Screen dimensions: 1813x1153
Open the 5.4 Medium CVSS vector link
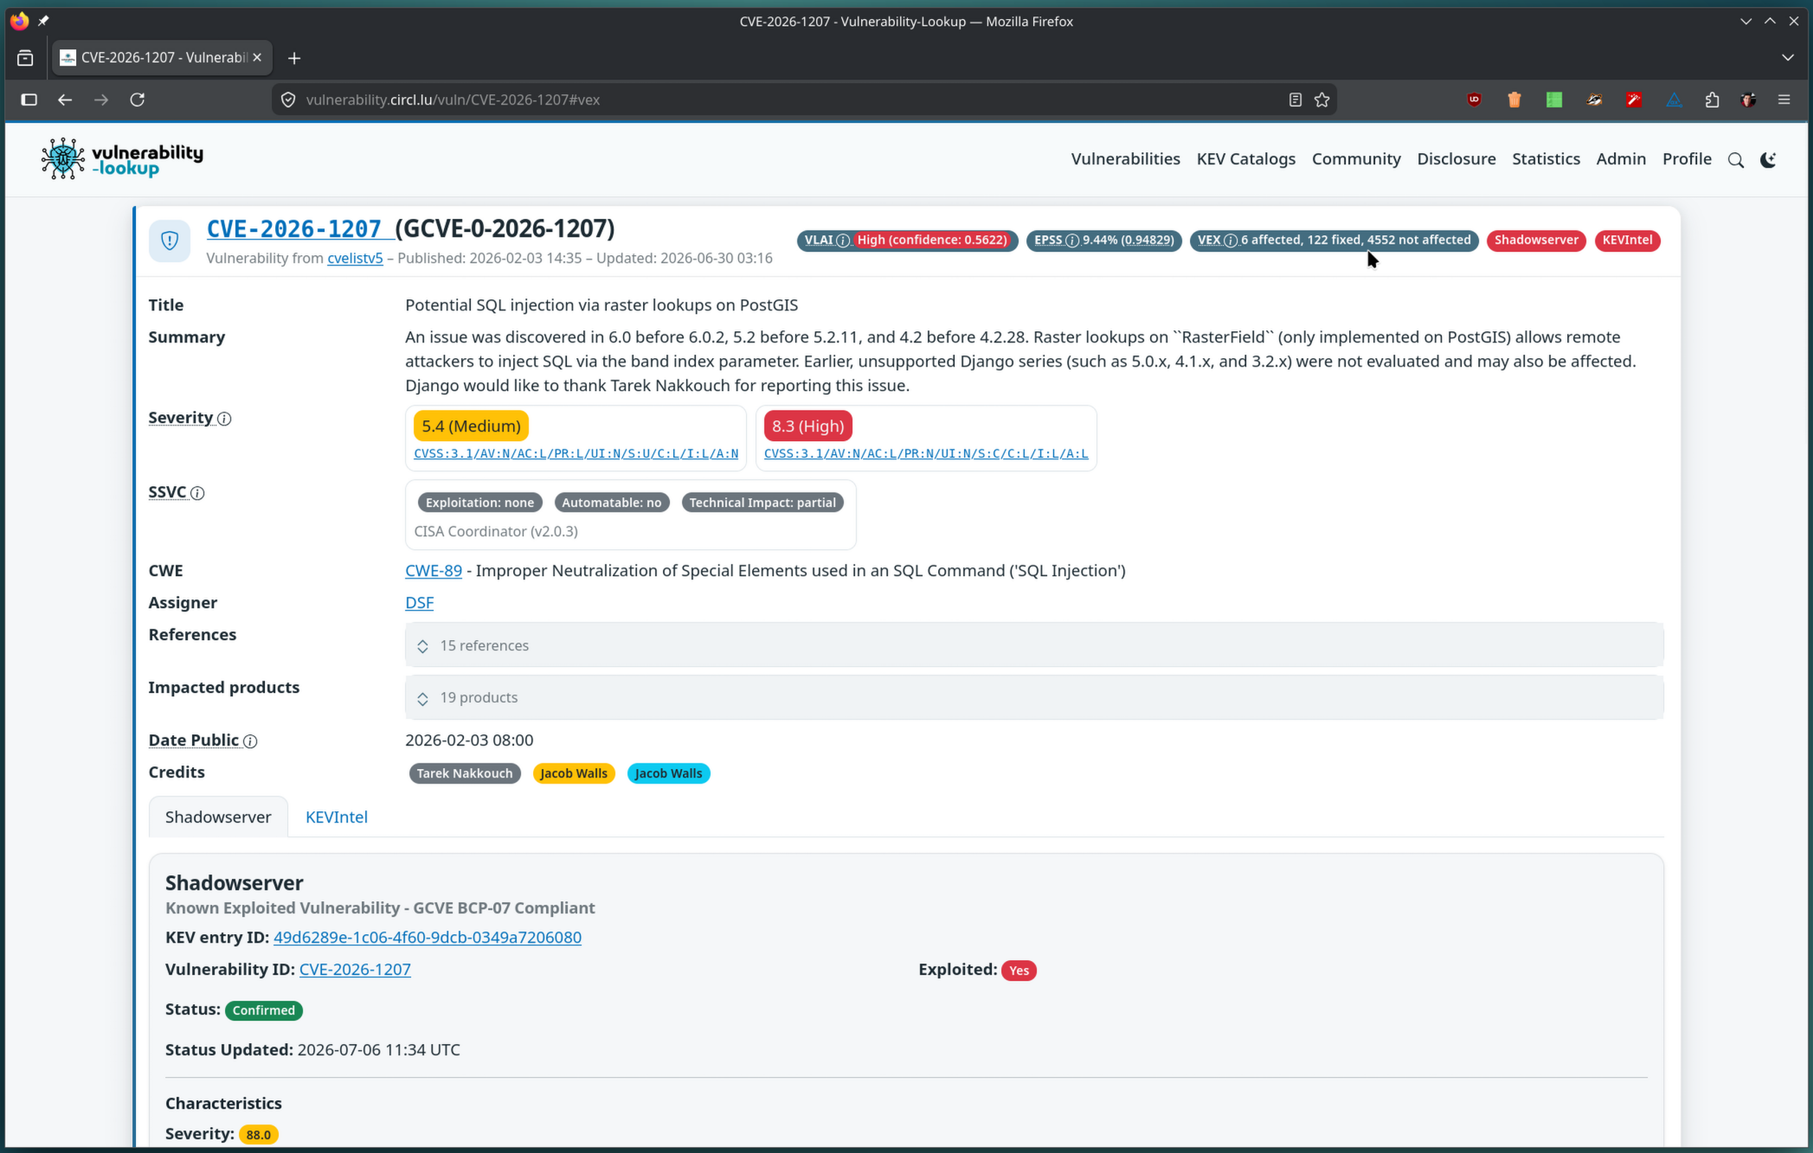[x=575, y=454]
